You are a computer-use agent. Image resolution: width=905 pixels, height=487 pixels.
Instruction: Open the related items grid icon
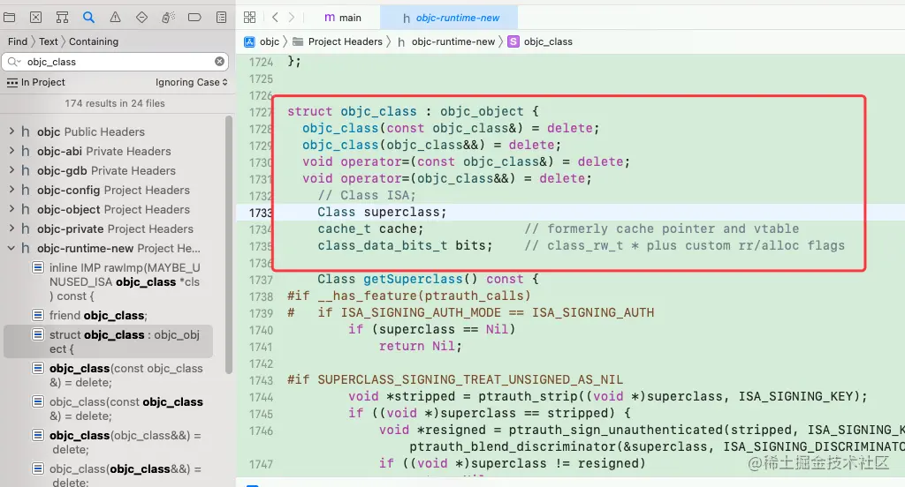tap(249, 18)
